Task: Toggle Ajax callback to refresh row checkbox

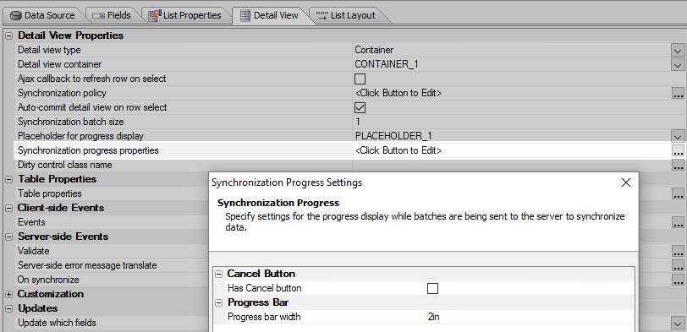Action: pyautogui.click(x=360, y=79)
